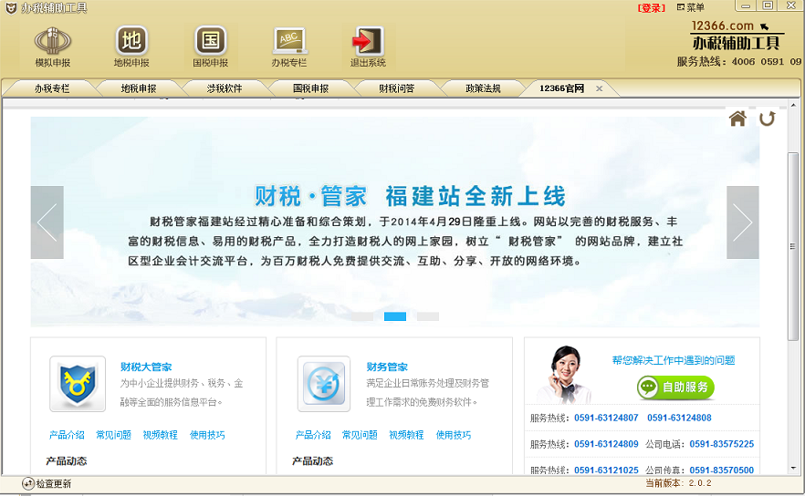Advance to the next banner slide
805x496 pixels.
click(742, 222)
